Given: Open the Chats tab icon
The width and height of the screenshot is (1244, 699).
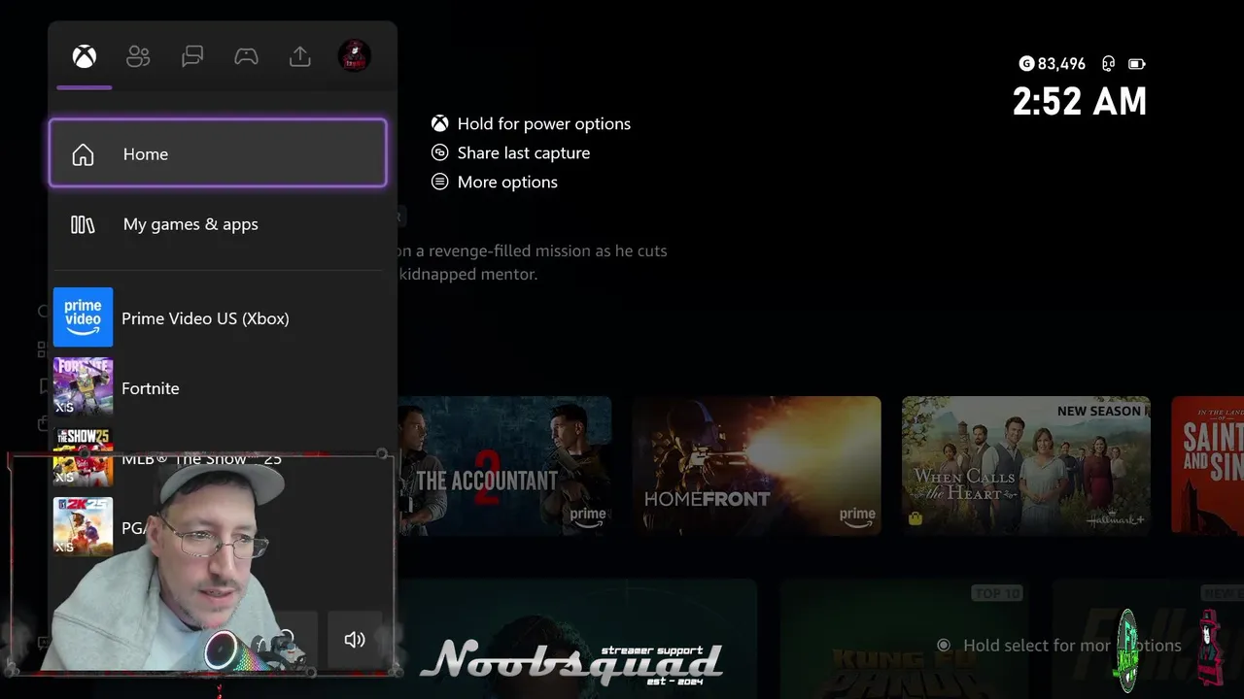Looking at the screenshot, I should pos(192,57).
